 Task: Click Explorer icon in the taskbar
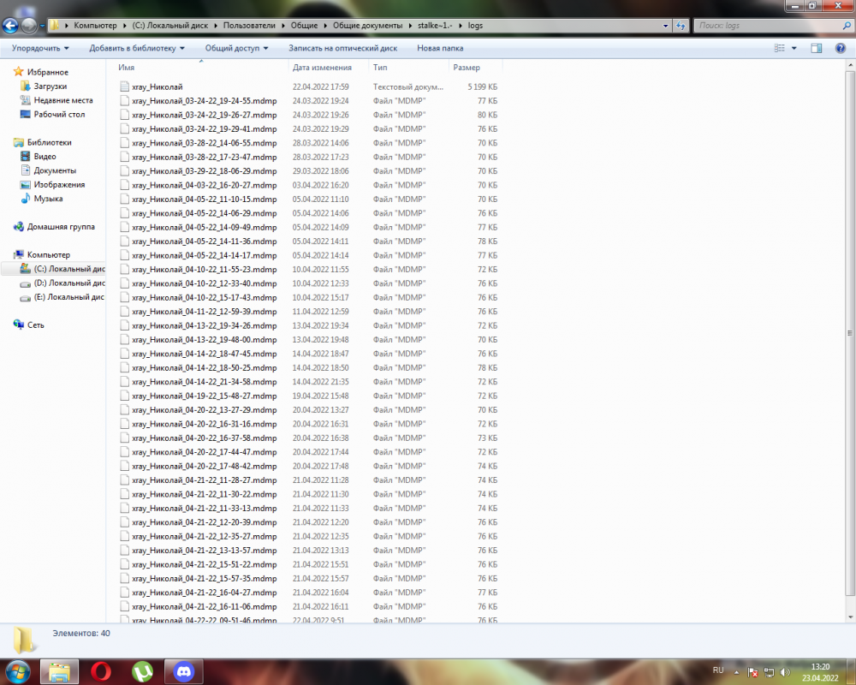(x=60, y=672)
